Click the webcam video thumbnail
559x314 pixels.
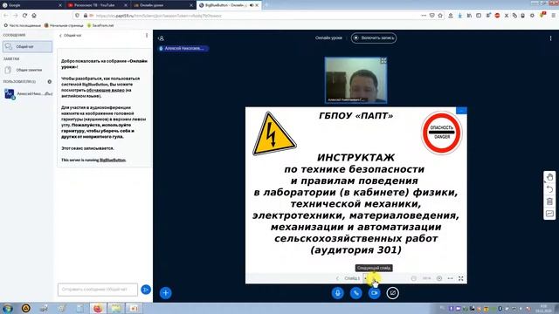355,80
